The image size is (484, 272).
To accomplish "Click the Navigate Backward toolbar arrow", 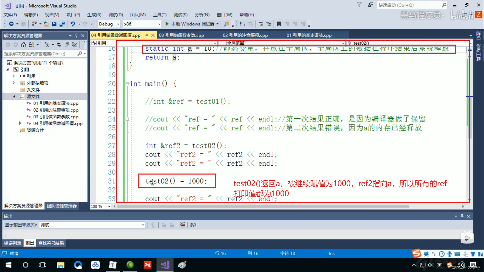I will click(11, 24).
